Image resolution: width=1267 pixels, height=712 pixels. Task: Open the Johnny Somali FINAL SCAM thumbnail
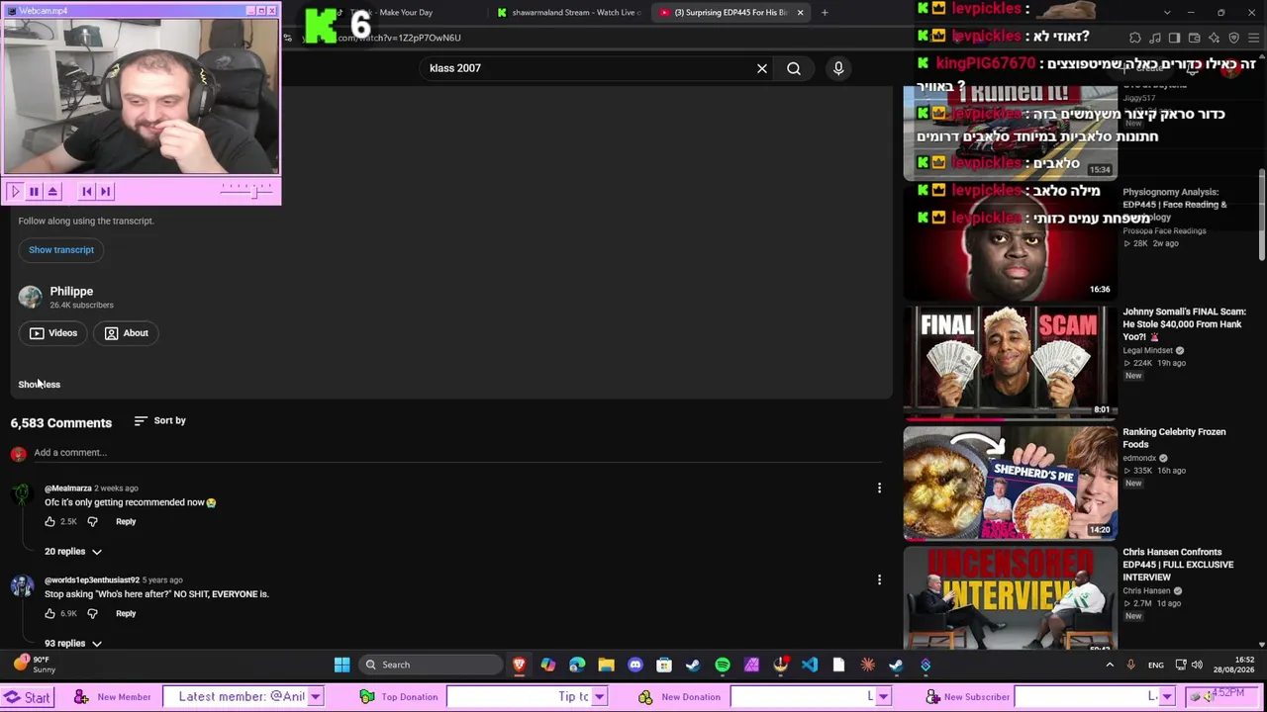tap(1010, 362)
